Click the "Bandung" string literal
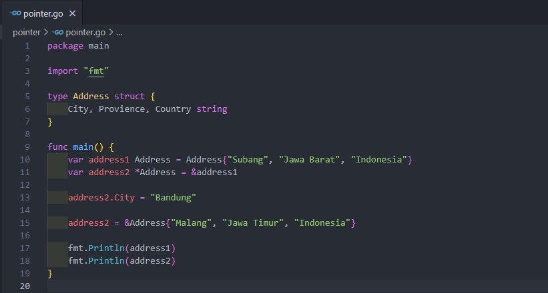Image resolution: width=548 pixels, height=293 pixels. 173,197
